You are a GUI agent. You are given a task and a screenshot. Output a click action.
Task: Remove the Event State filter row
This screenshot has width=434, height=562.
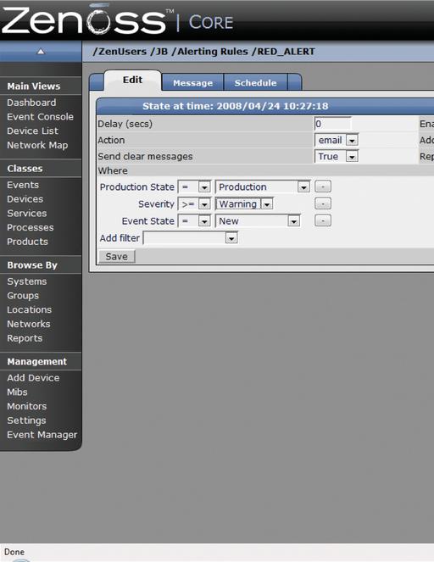323,220
